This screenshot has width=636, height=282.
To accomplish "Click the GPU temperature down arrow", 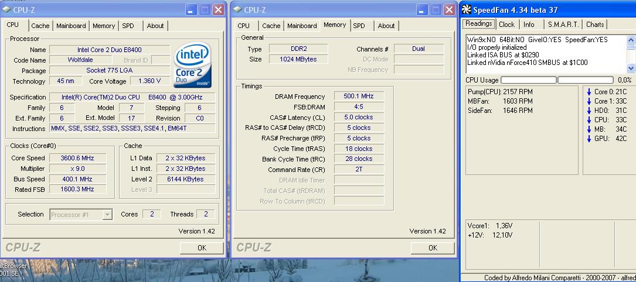I will (589, 139).
